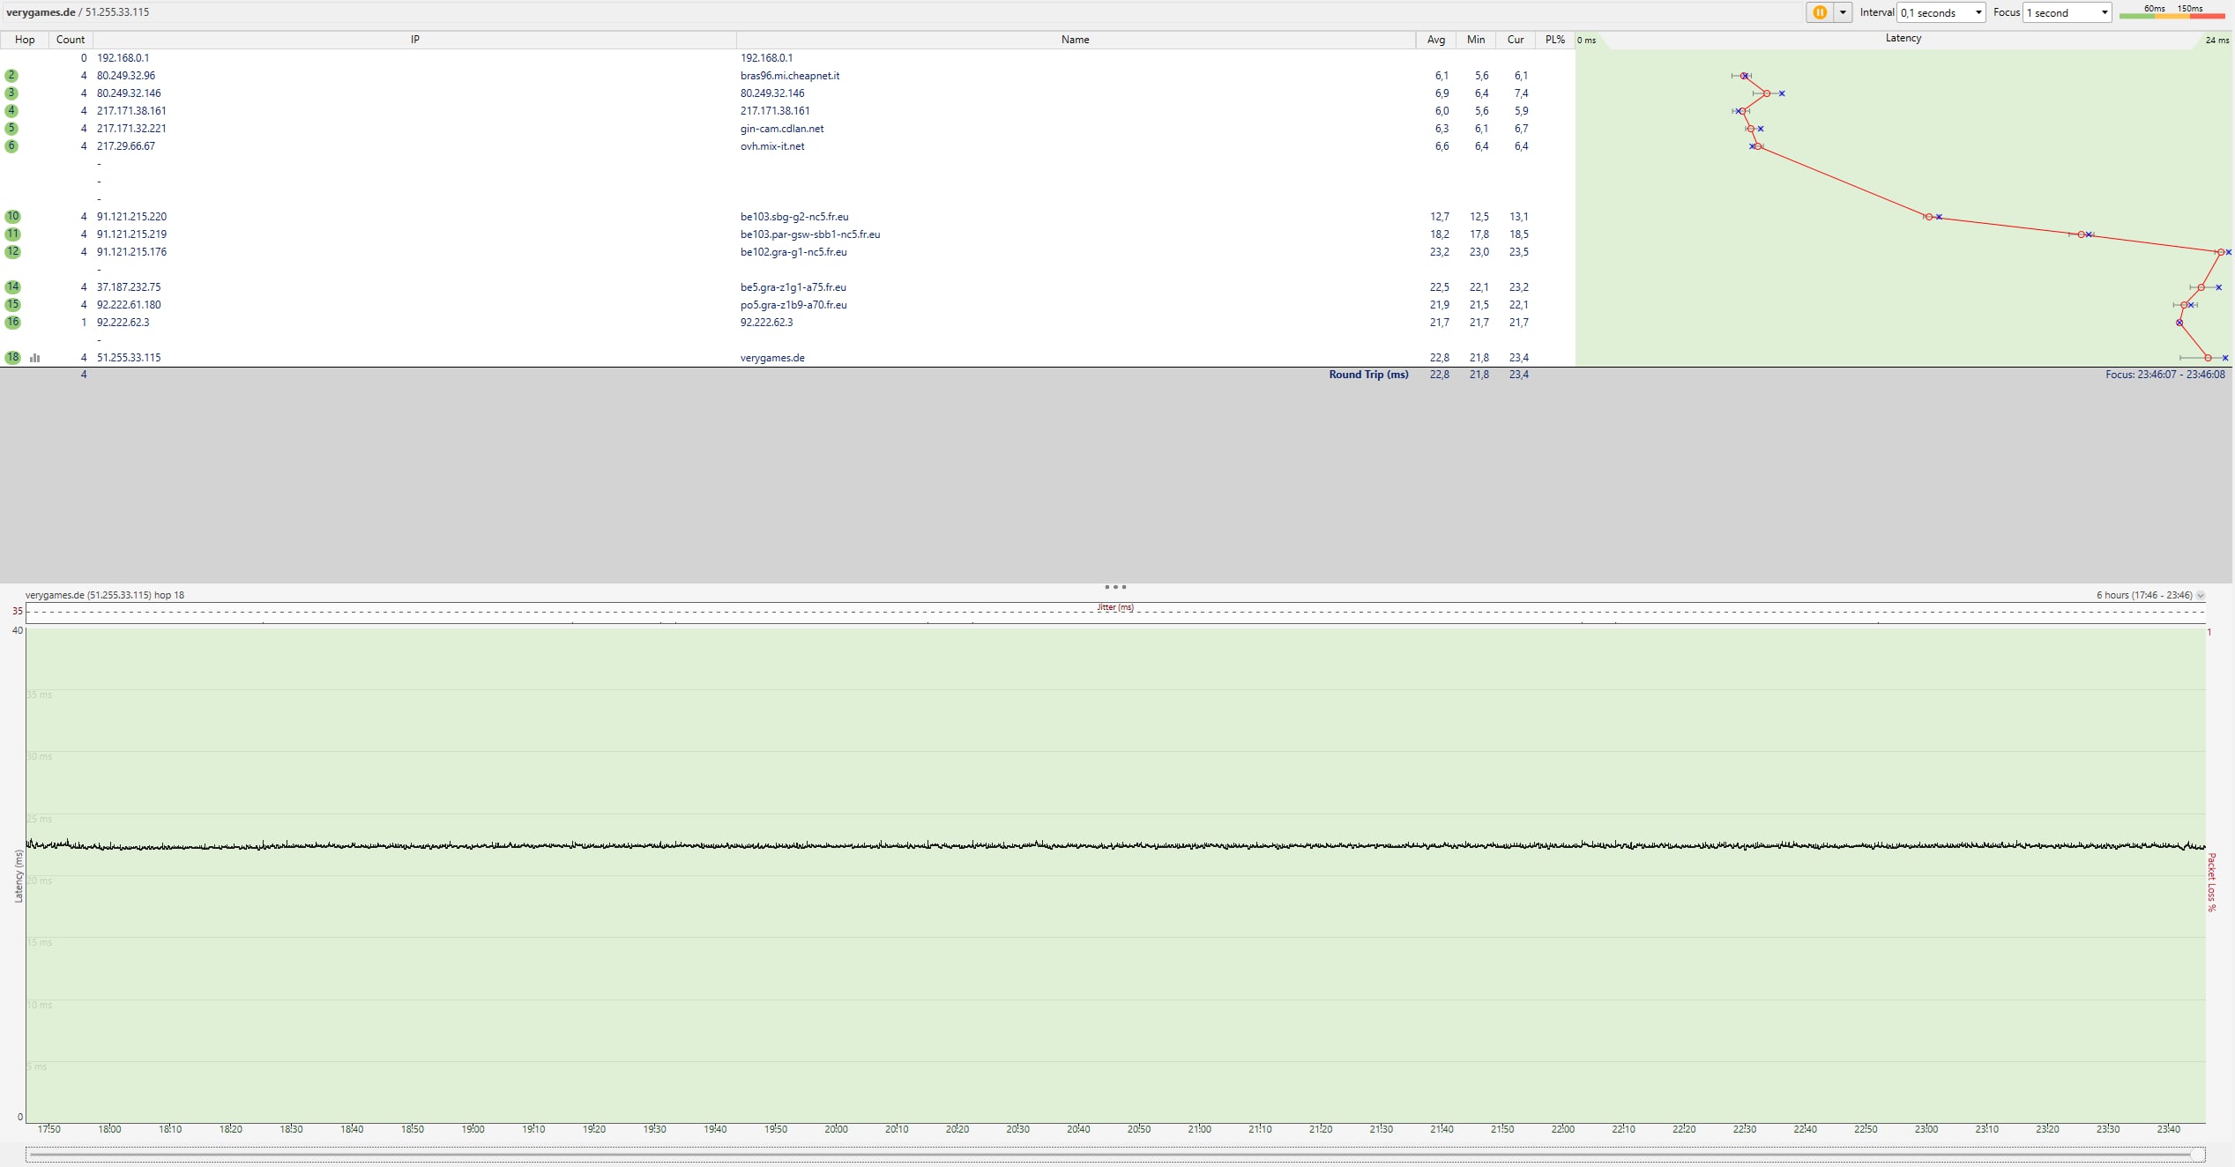Viewport: 2235px width, 1167px height.
Task: Select hop 14 green circle
Action: pos(12,287)
